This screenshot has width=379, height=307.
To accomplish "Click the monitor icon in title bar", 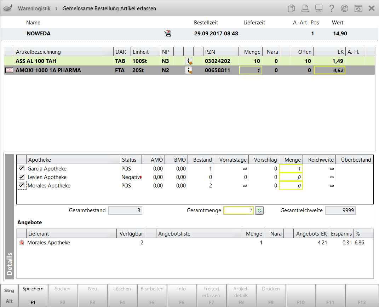I will point(318,8).
